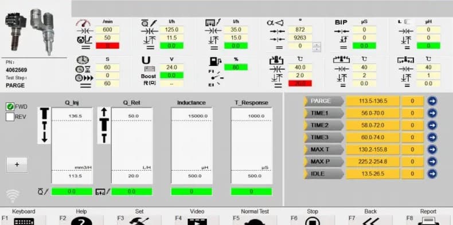
Task: Toggle the FWD checkbox
Action: point(10,107)
